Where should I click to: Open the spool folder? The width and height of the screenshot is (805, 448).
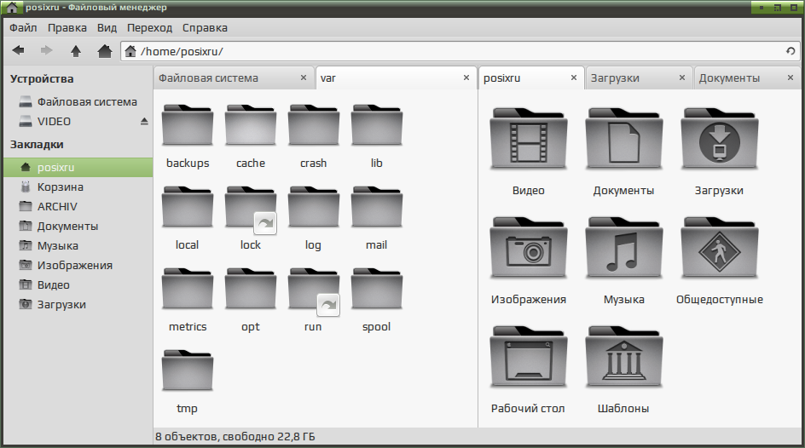(x=376, y=289)
